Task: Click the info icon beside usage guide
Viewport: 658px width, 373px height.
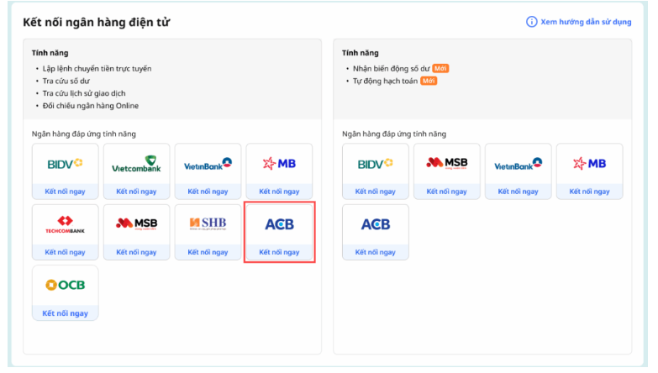Action: coord(531,22)
